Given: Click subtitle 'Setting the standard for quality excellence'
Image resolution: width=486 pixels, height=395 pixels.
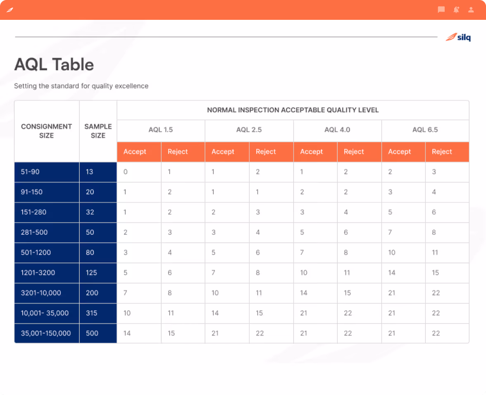Looking at the screenshot, I should point(81,86).
